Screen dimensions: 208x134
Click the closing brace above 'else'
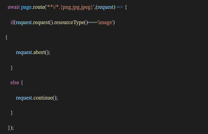11,67
